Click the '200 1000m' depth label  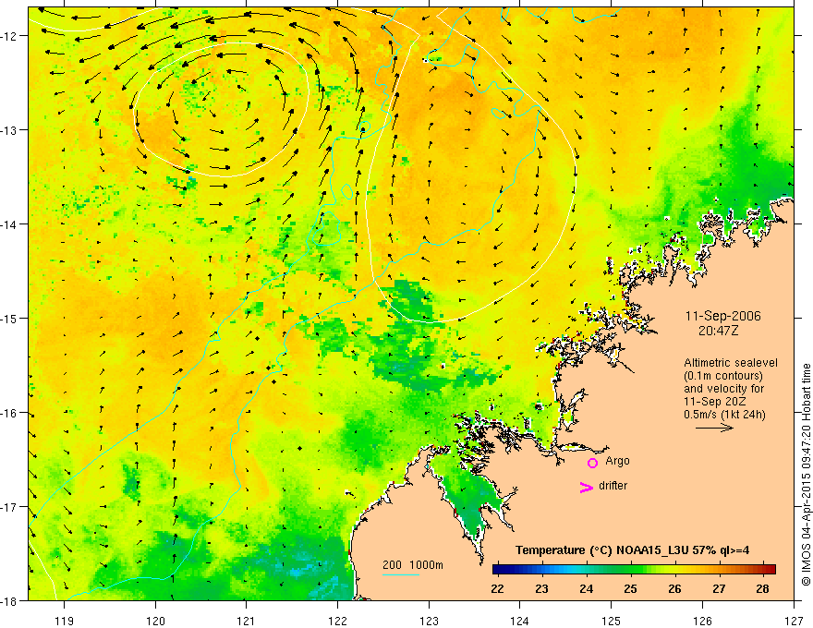point(413,565)
